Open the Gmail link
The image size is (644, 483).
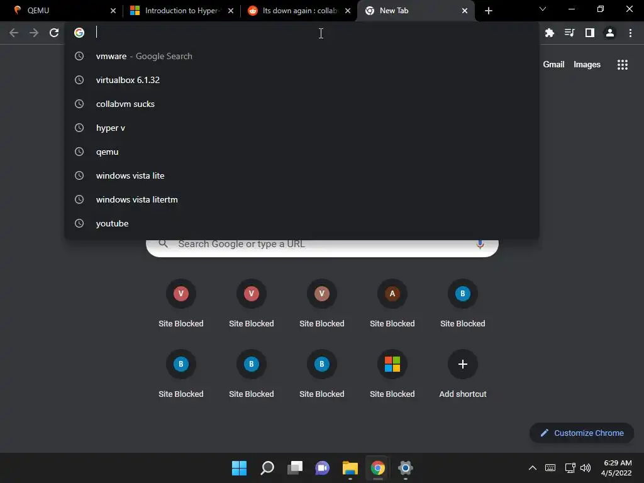[x=553, y=65]
